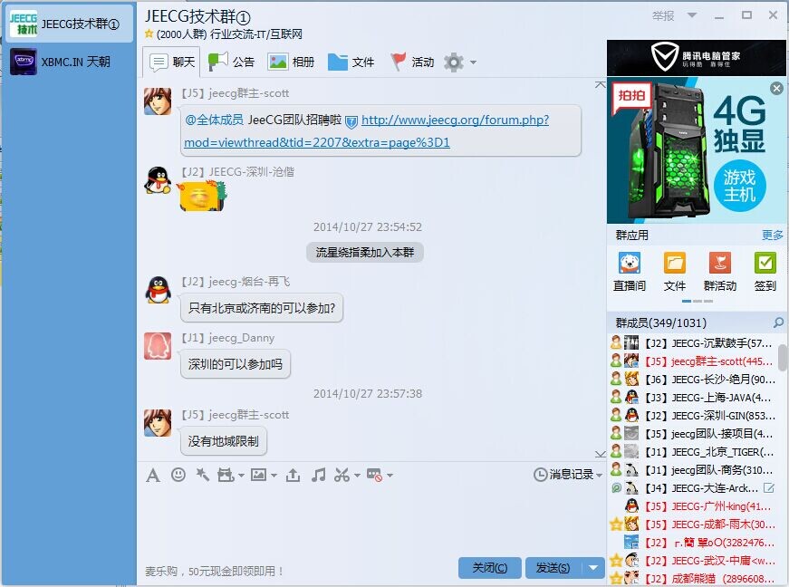Open the 公告 tab
Viewport: 789px width, 587px height.
[232, 62]
